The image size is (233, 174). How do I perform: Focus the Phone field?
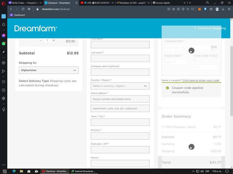pyautogui.click(x=120, y=163)
